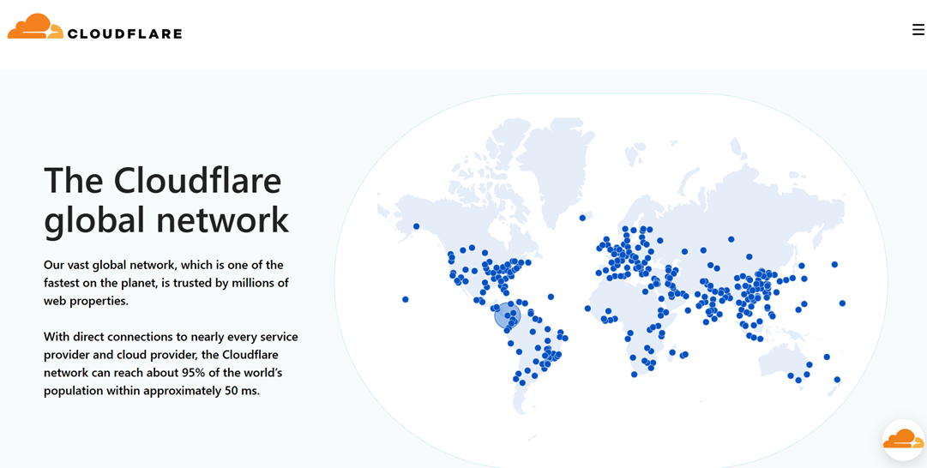Click the paragraph starting 'Our vast global network'
927x468 pixels.
[166, 283]
